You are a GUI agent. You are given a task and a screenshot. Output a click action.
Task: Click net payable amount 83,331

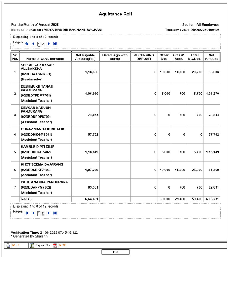[x=93, y=188]
